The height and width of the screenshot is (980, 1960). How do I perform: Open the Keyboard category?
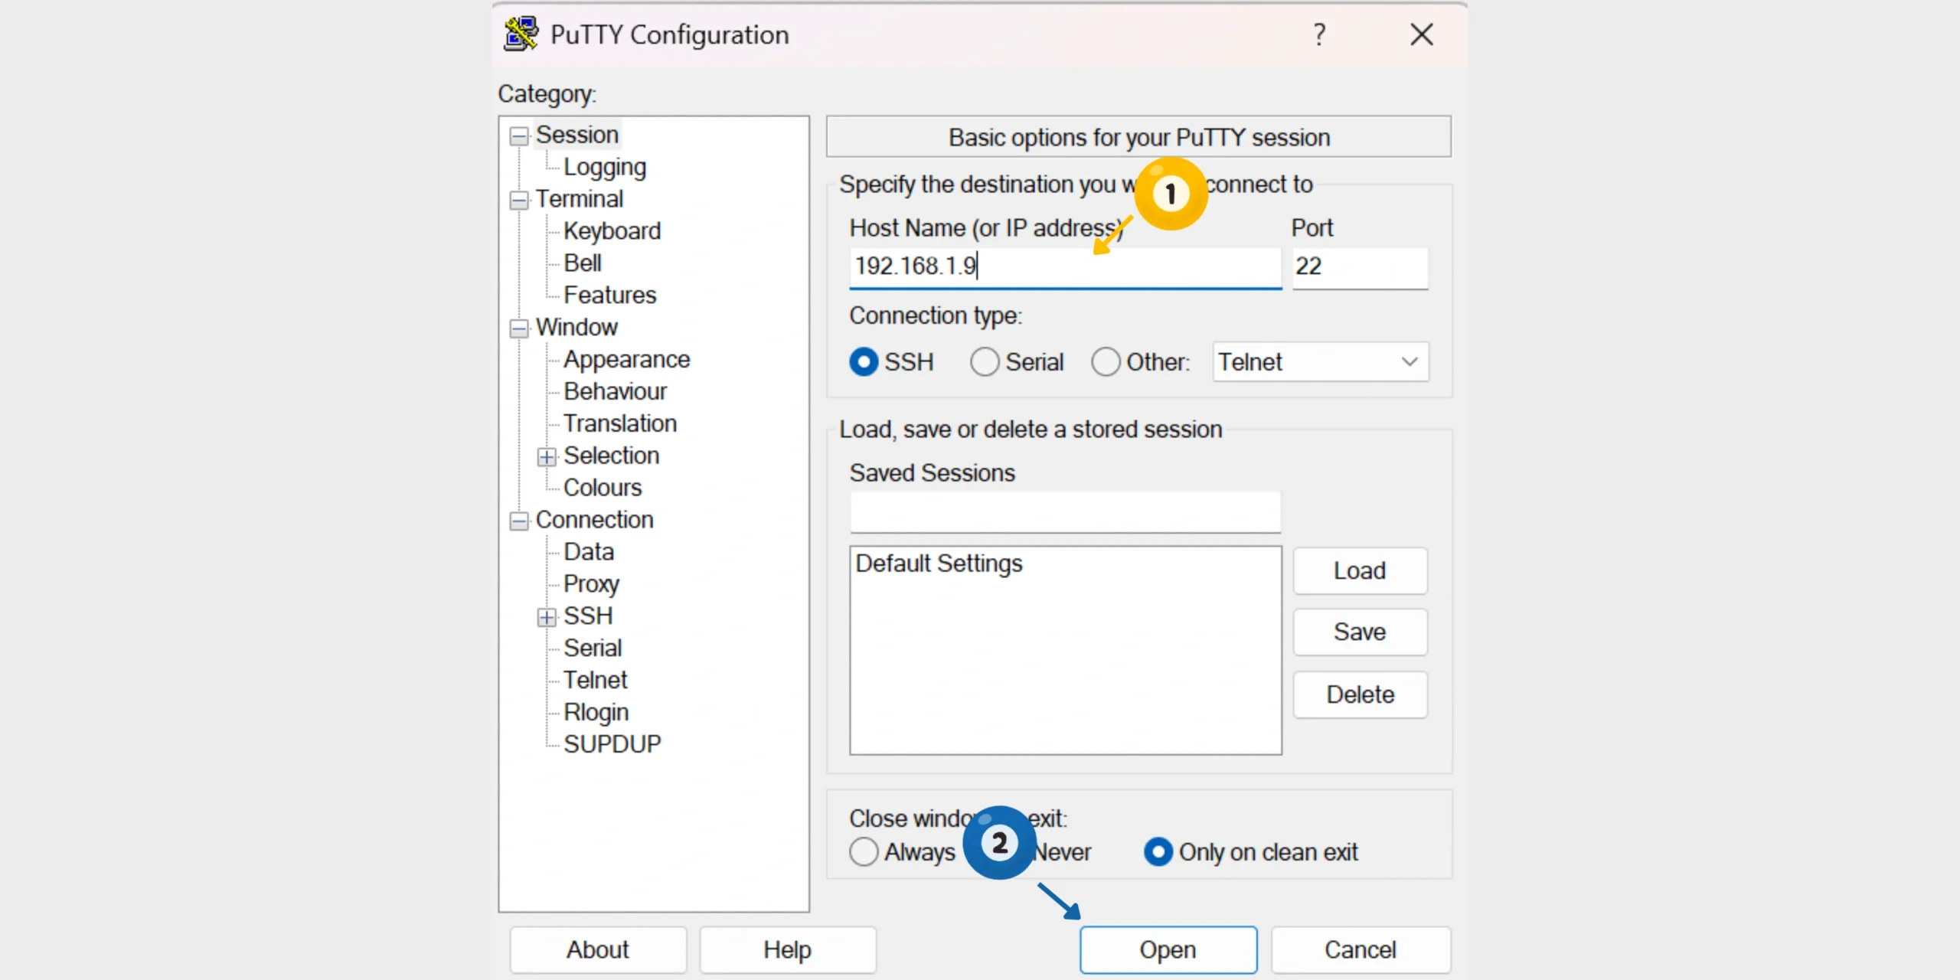[612, 231]
